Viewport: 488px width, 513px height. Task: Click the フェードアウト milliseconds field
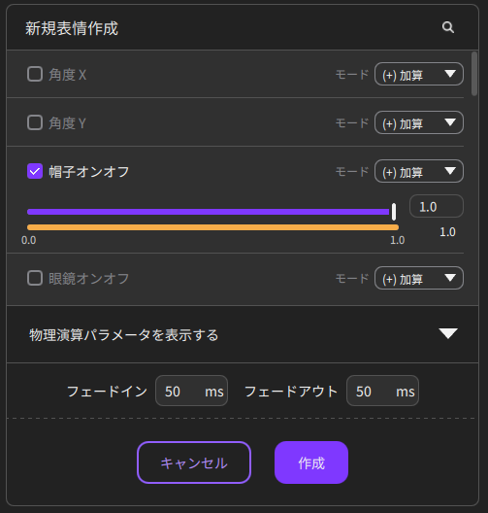tap(382, 391)
